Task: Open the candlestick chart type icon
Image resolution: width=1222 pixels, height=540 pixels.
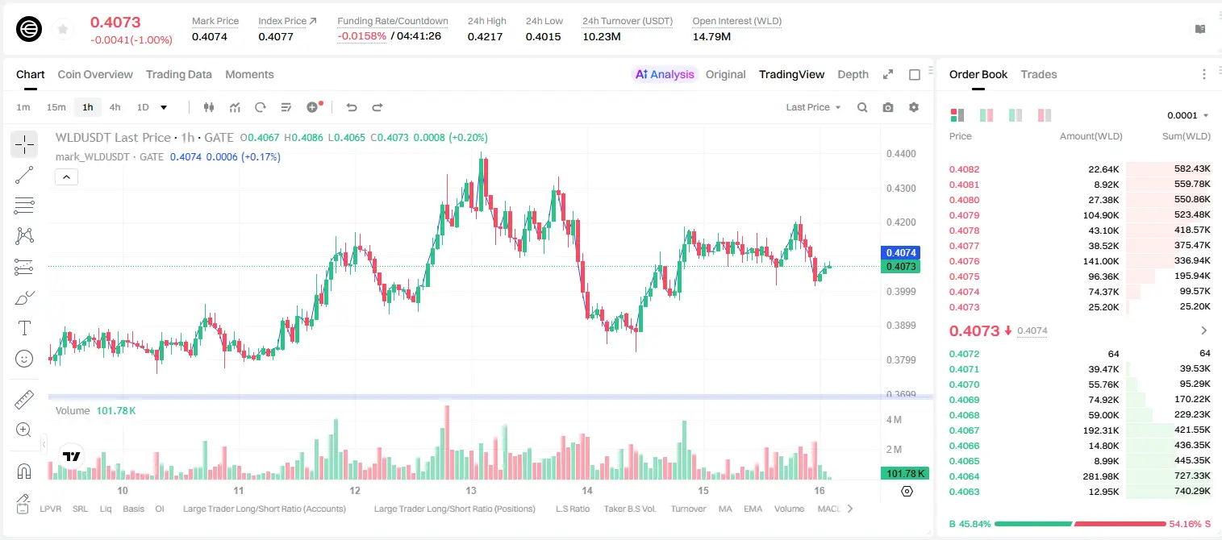Action: 209,107
